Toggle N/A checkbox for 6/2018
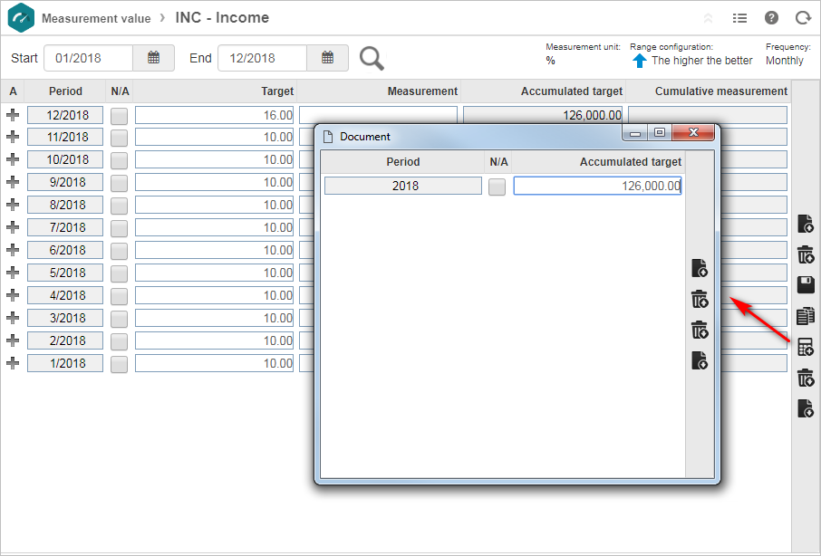 point(119,251)
